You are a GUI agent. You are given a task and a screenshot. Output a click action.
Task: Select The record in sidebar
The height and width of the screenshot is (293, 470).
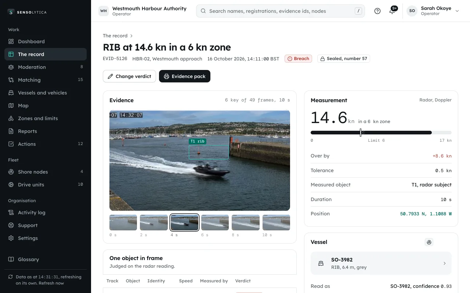[x=46, y=54]
